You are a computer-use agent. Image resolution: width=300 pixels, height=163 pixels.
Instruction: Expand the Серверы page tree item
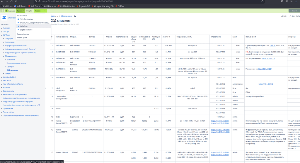(5, 67)
